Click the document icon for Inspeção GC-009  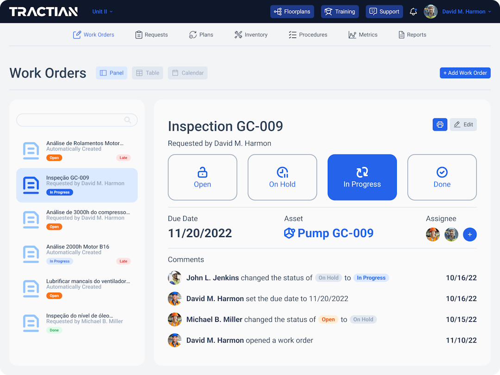pos(31,185)
